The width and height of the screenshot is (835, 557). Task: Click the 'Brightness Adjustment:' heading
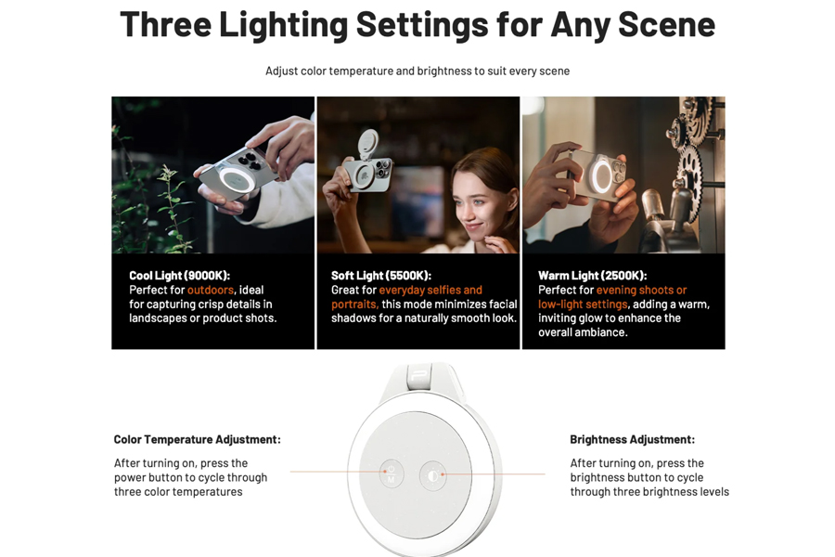(632, 440)
